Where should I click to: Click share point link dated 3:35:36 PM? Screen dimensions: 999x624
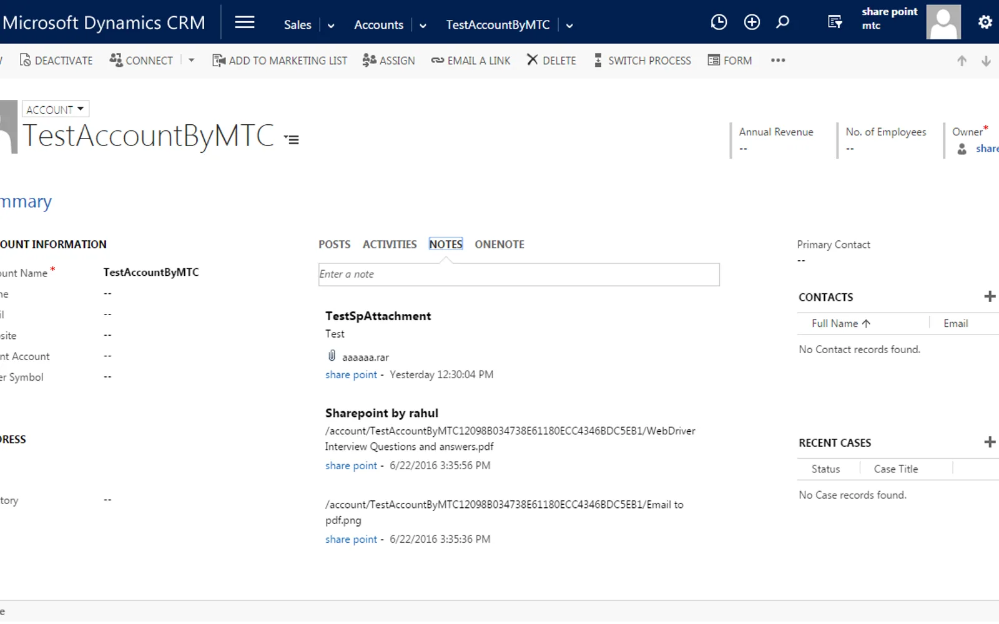[x=351, y=539]
